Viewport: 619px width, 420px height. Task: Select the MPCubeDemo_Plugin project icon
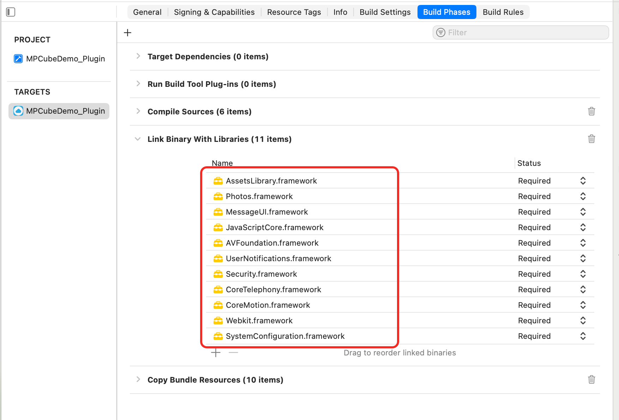pos(18,59)
